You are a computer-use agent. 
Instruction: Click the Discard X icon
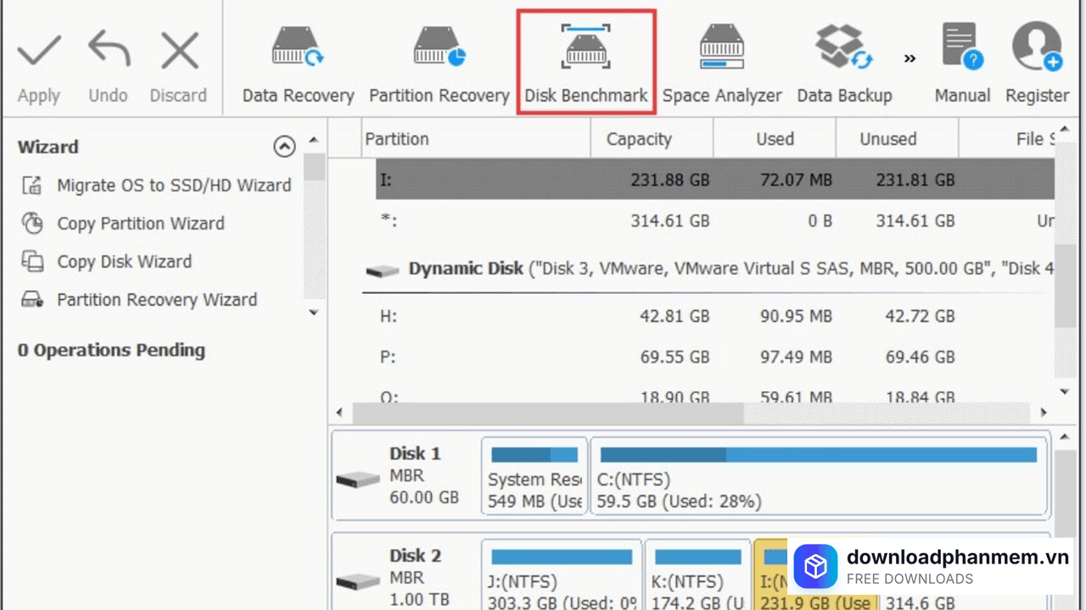click(x=179, y=53)
